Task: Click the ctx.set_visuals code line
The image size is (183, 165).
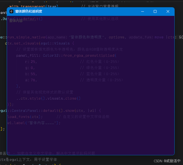Action: point(40,43)
